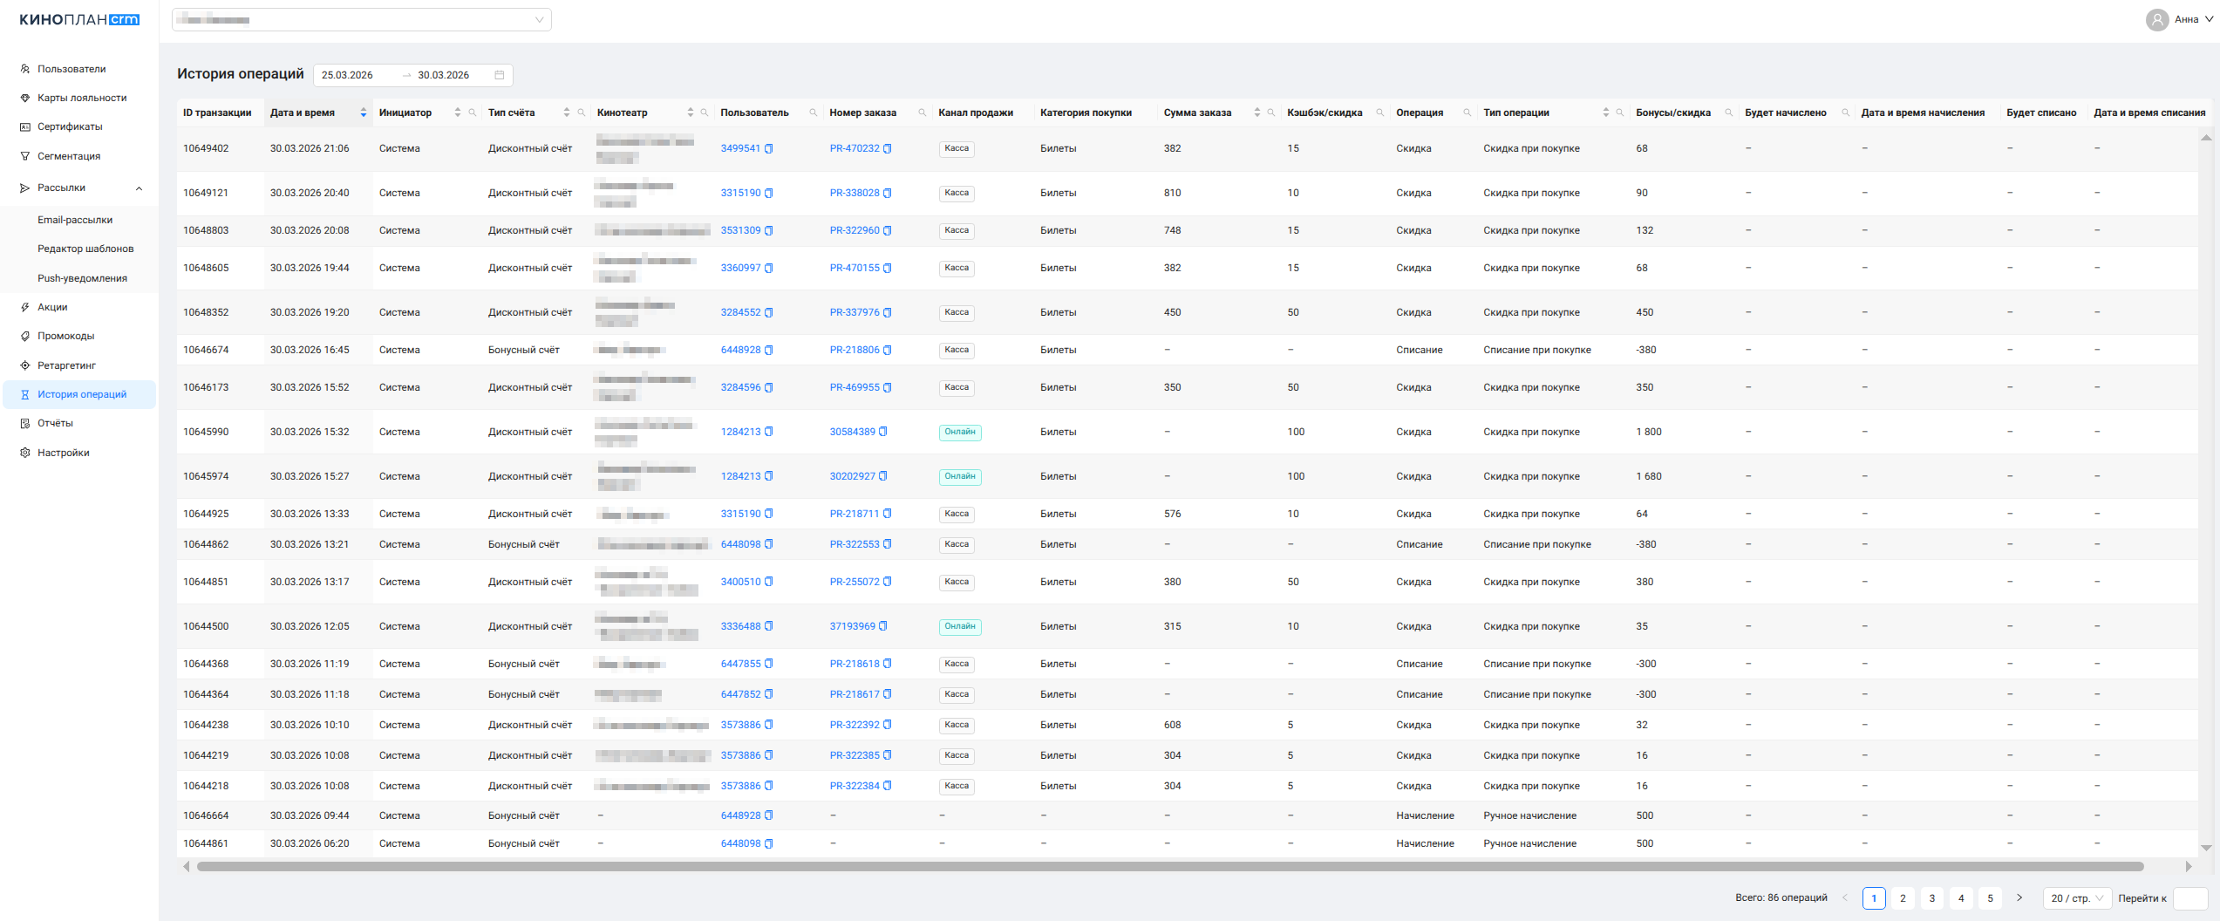The image size is (2220, 921).
Task: Open Карты лояльности in the sidebar
Action: 82,98
